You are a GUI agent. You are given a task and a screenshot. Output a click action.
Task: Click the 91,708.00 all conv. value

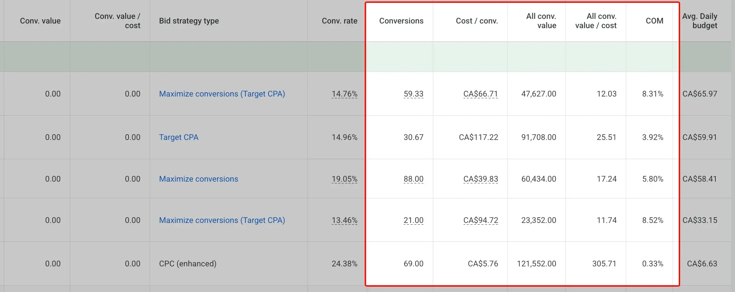[x=539, y=137]
